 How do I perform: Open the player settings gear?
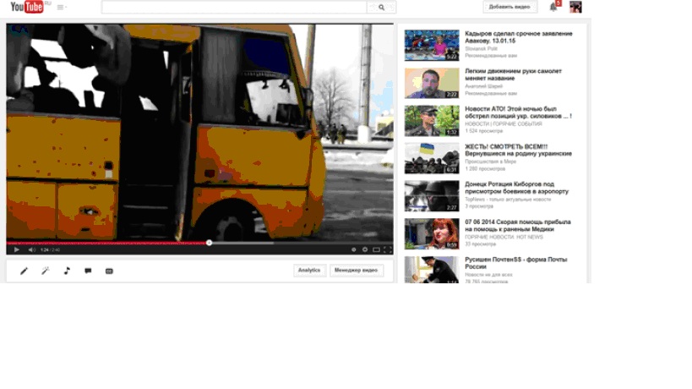(365, 249)
